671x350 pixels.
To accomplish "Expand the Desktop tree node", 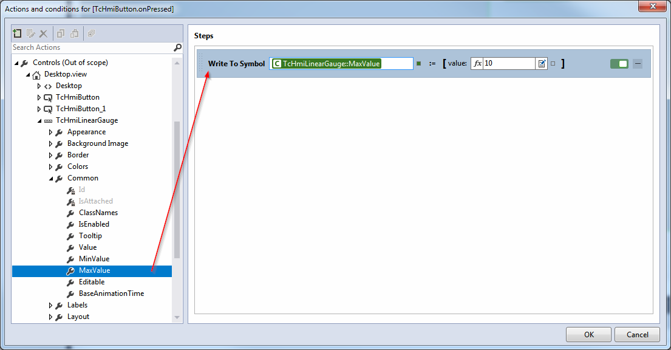I will point(39,86).
